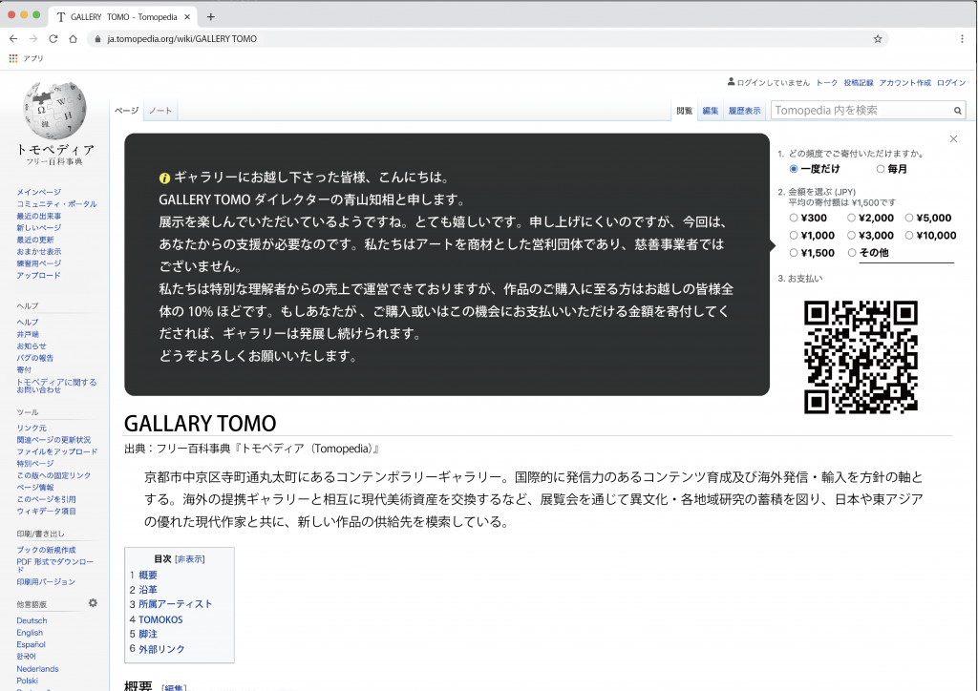The height and width of the screenshot is (691, 978).
Task: Close the GALLERY TOMO browser tab
Action: tap(187, 17)
